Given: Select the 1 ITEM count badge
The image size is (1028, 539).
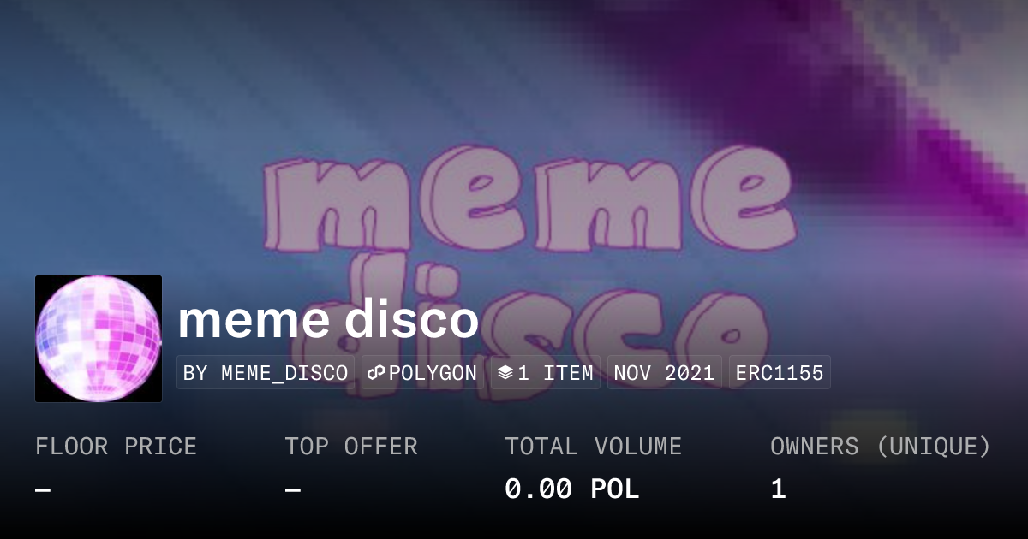Looking at the screenshot, I should [x=545, y=373].
